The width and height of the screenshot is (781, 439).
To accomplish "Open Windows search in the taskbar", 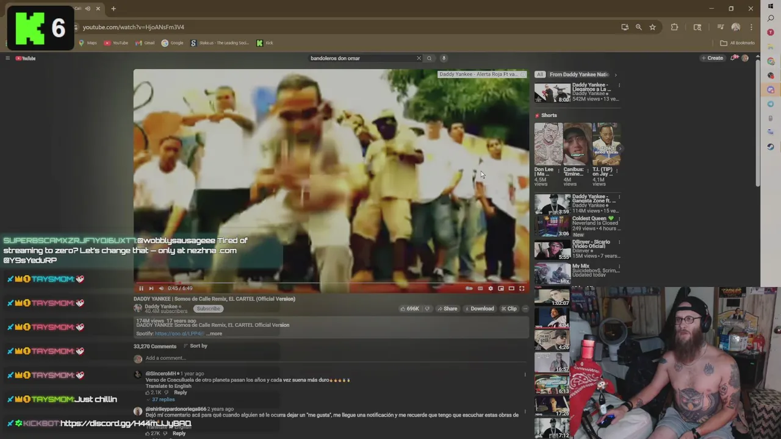I will (x=771, y=18).
